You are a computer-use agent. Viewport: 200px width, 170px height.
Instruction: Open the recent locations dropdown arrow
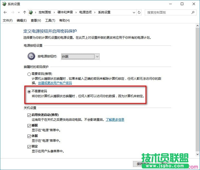click(x=19, y=12)
